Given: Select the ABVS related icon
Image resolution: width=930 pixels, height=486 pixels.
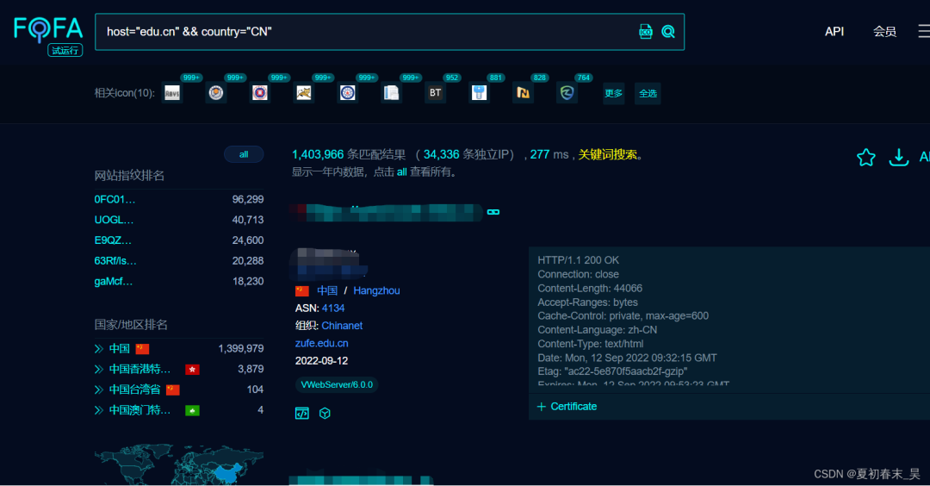Looking at the screenshot, I should 172,92.
